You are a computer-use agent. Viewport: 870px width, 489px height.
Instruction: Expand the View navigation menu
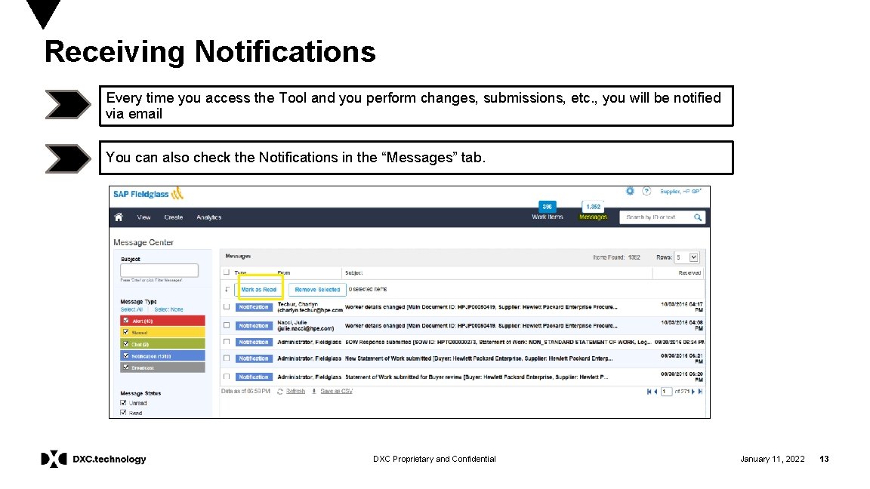(x=143, y=217)
